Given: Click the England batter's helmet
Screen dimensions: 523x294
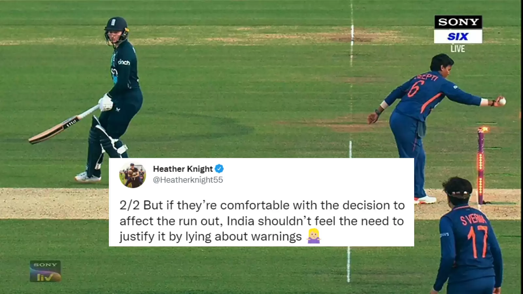Looking at the screenshot, I should pyautogui.click(x=116, y=29).
